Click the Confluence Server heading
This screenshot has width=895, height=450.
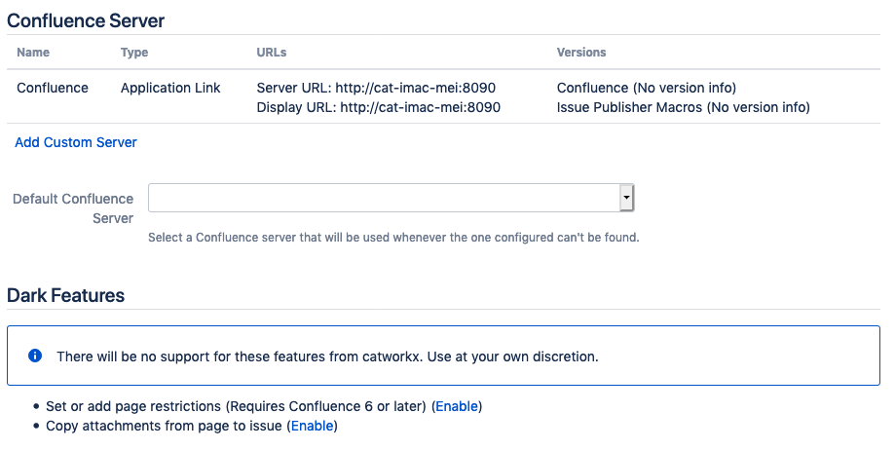(x=86, y=20)
